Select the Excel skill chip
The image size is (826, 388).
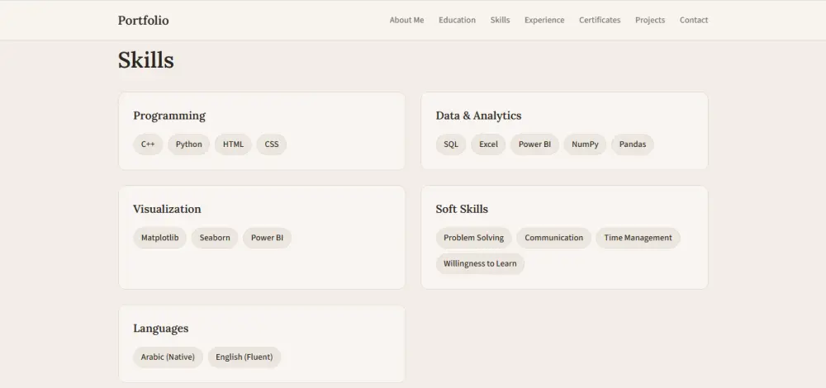tap(488, 144)
